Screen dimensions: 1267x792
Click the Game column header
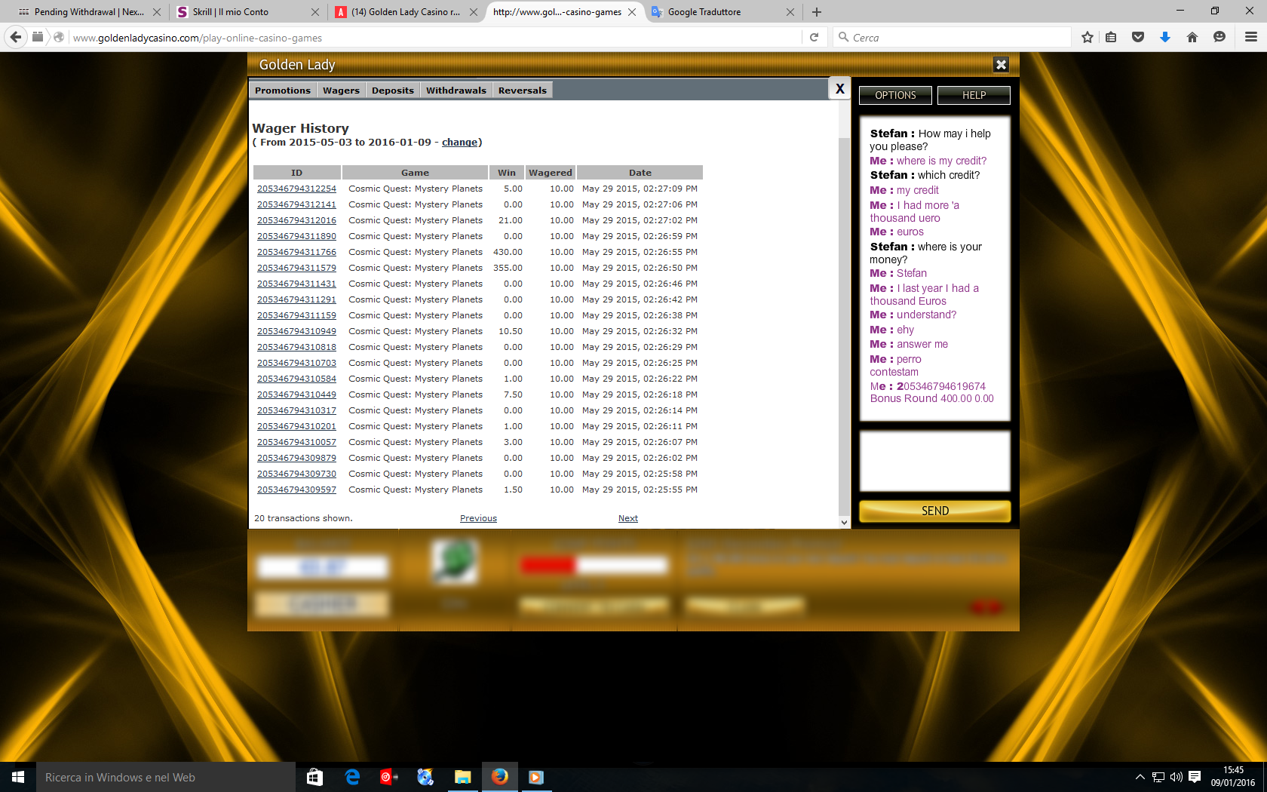[x=415, y=173]
